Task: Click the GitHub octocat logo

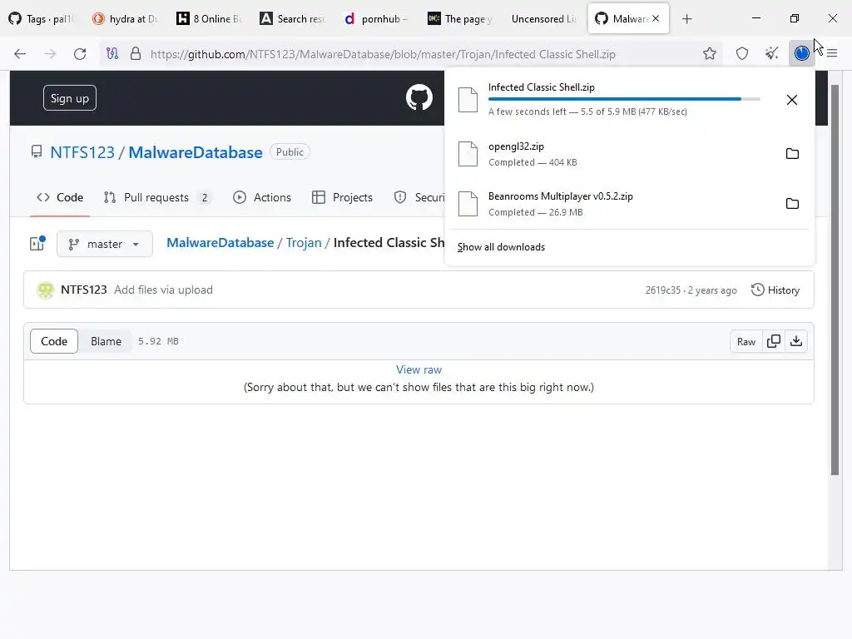Action: pyautogui.click(x=419, y=98)
